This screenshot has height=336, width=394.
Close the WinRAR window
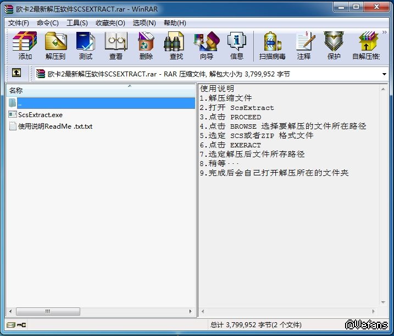(x=376, y=7)
